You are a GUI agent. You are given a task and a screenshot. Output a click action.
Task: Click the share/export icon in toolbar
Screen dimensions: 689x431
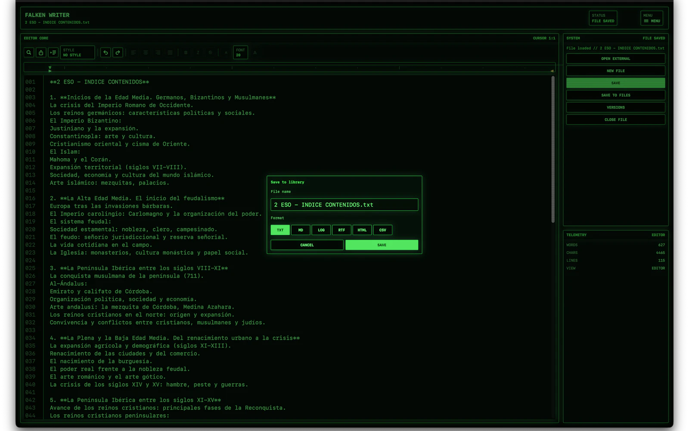pos(41,53)
